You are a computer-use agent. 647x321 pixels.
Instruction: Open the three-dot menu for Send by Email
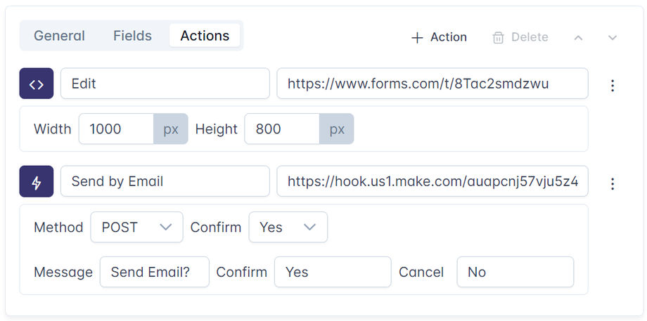tap(613, 183)
